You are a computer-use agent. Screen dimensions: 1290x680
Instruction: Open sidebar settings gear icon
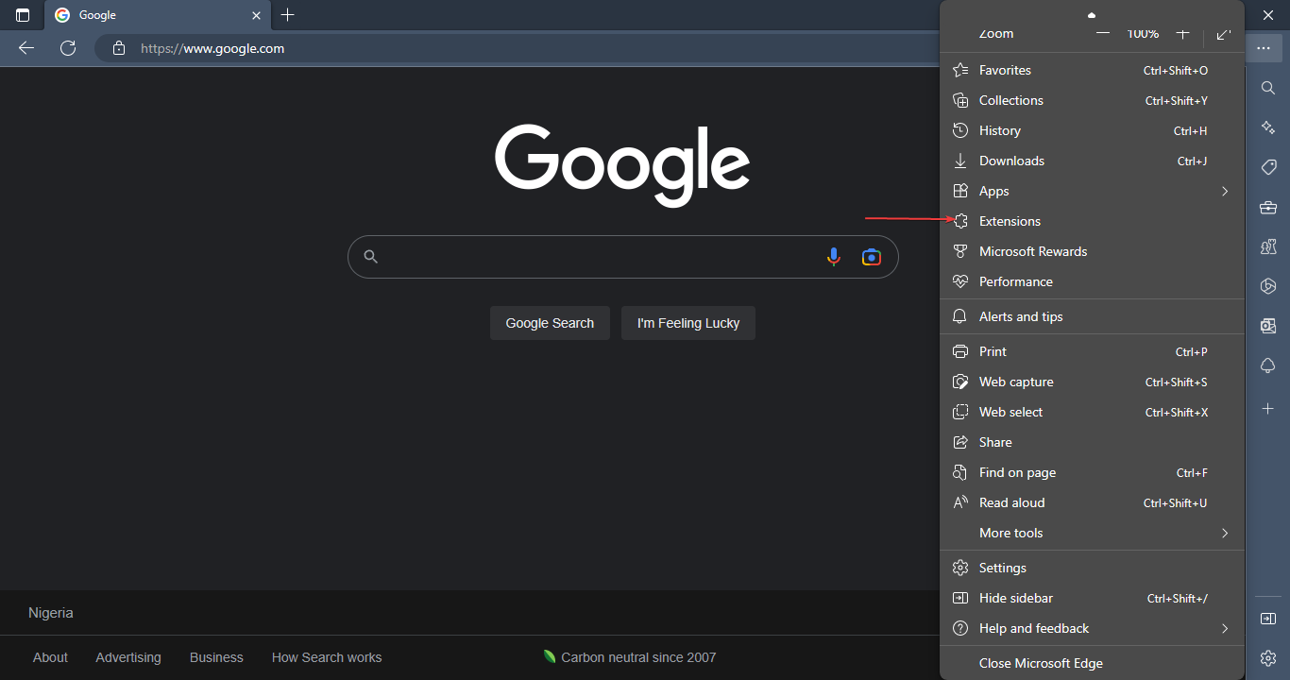click(x=1268, y=657)
